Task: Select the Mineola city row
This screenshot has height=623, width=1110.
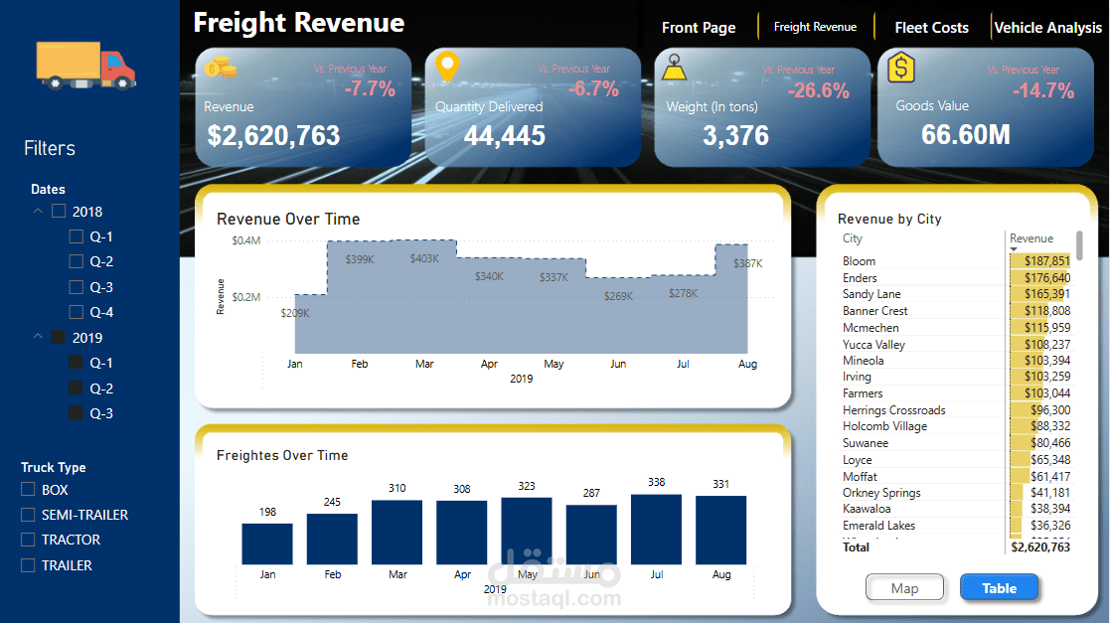Action: click(956, 361)
